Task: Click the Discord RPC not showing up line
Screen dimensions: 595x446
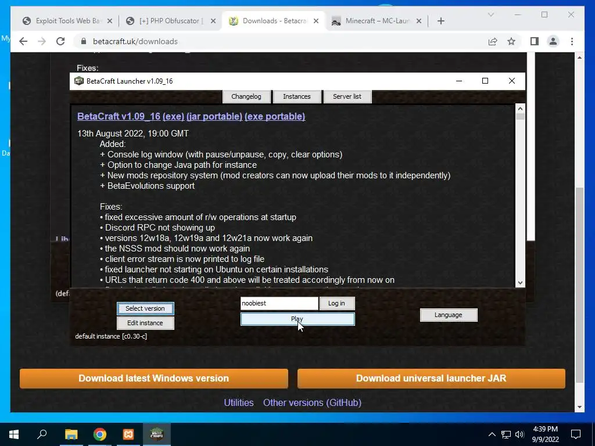Action: coord(157,228)
